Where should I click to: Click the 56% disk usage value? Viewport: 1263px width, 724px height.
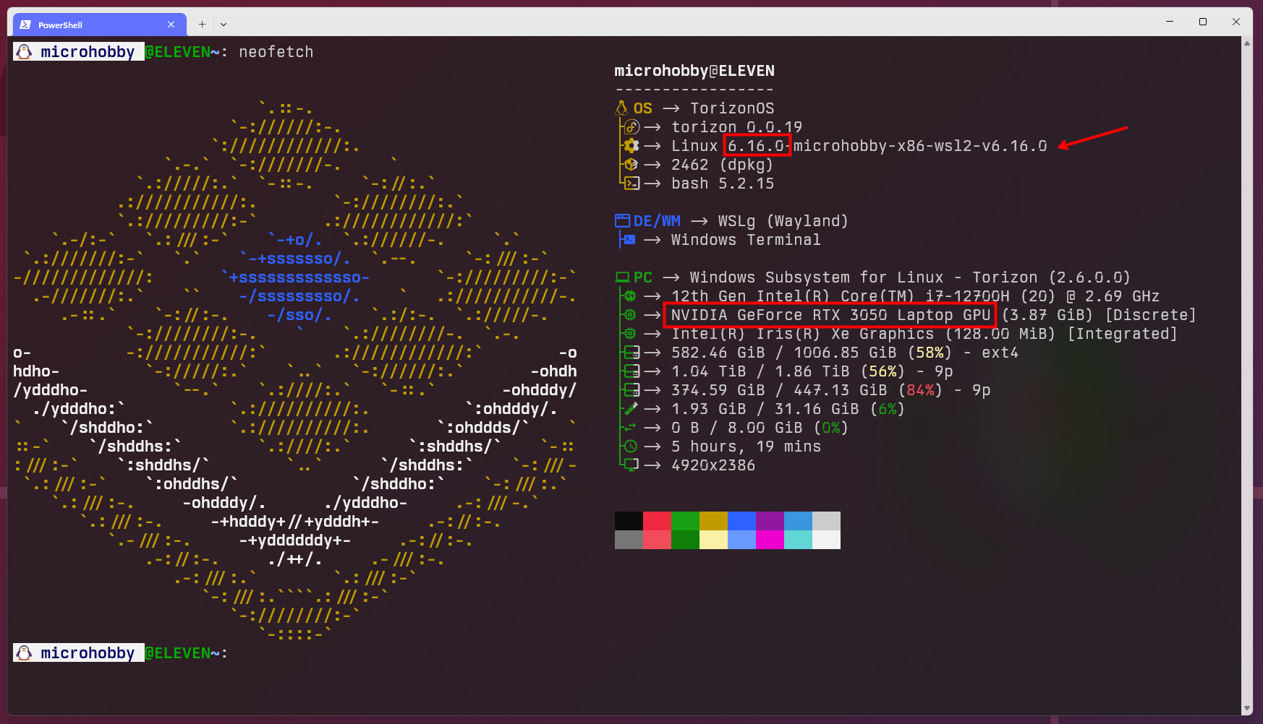pos(883,371)
